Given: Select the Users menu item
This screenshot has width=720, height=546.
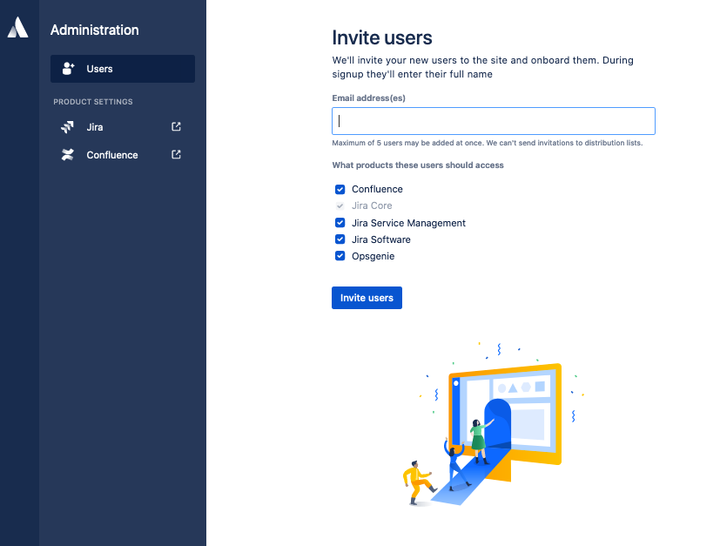Looking at the screenshot, I should [x=123, y=69].
